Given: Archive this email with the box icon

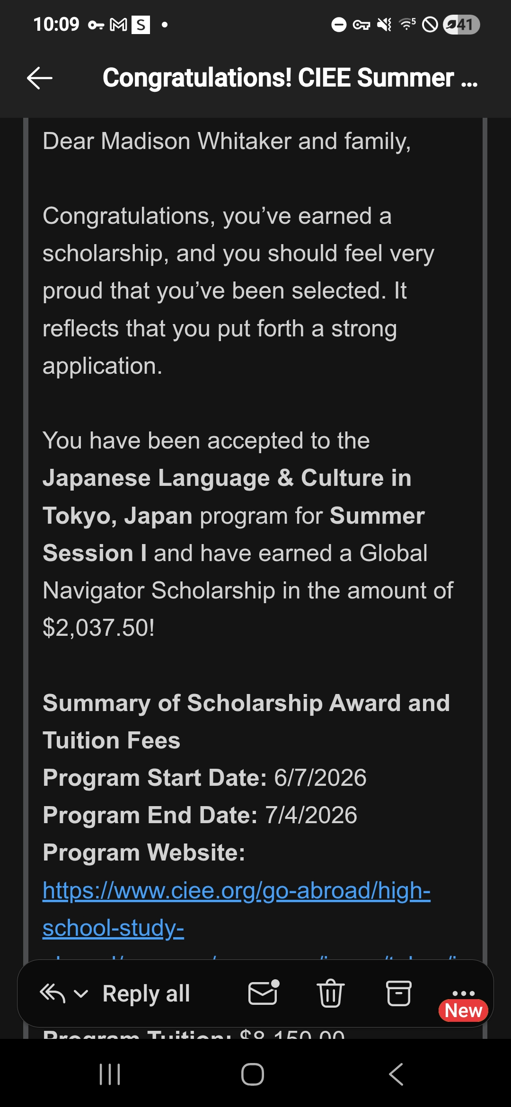Looking at the screenshot, I should (x=398, y=993).
